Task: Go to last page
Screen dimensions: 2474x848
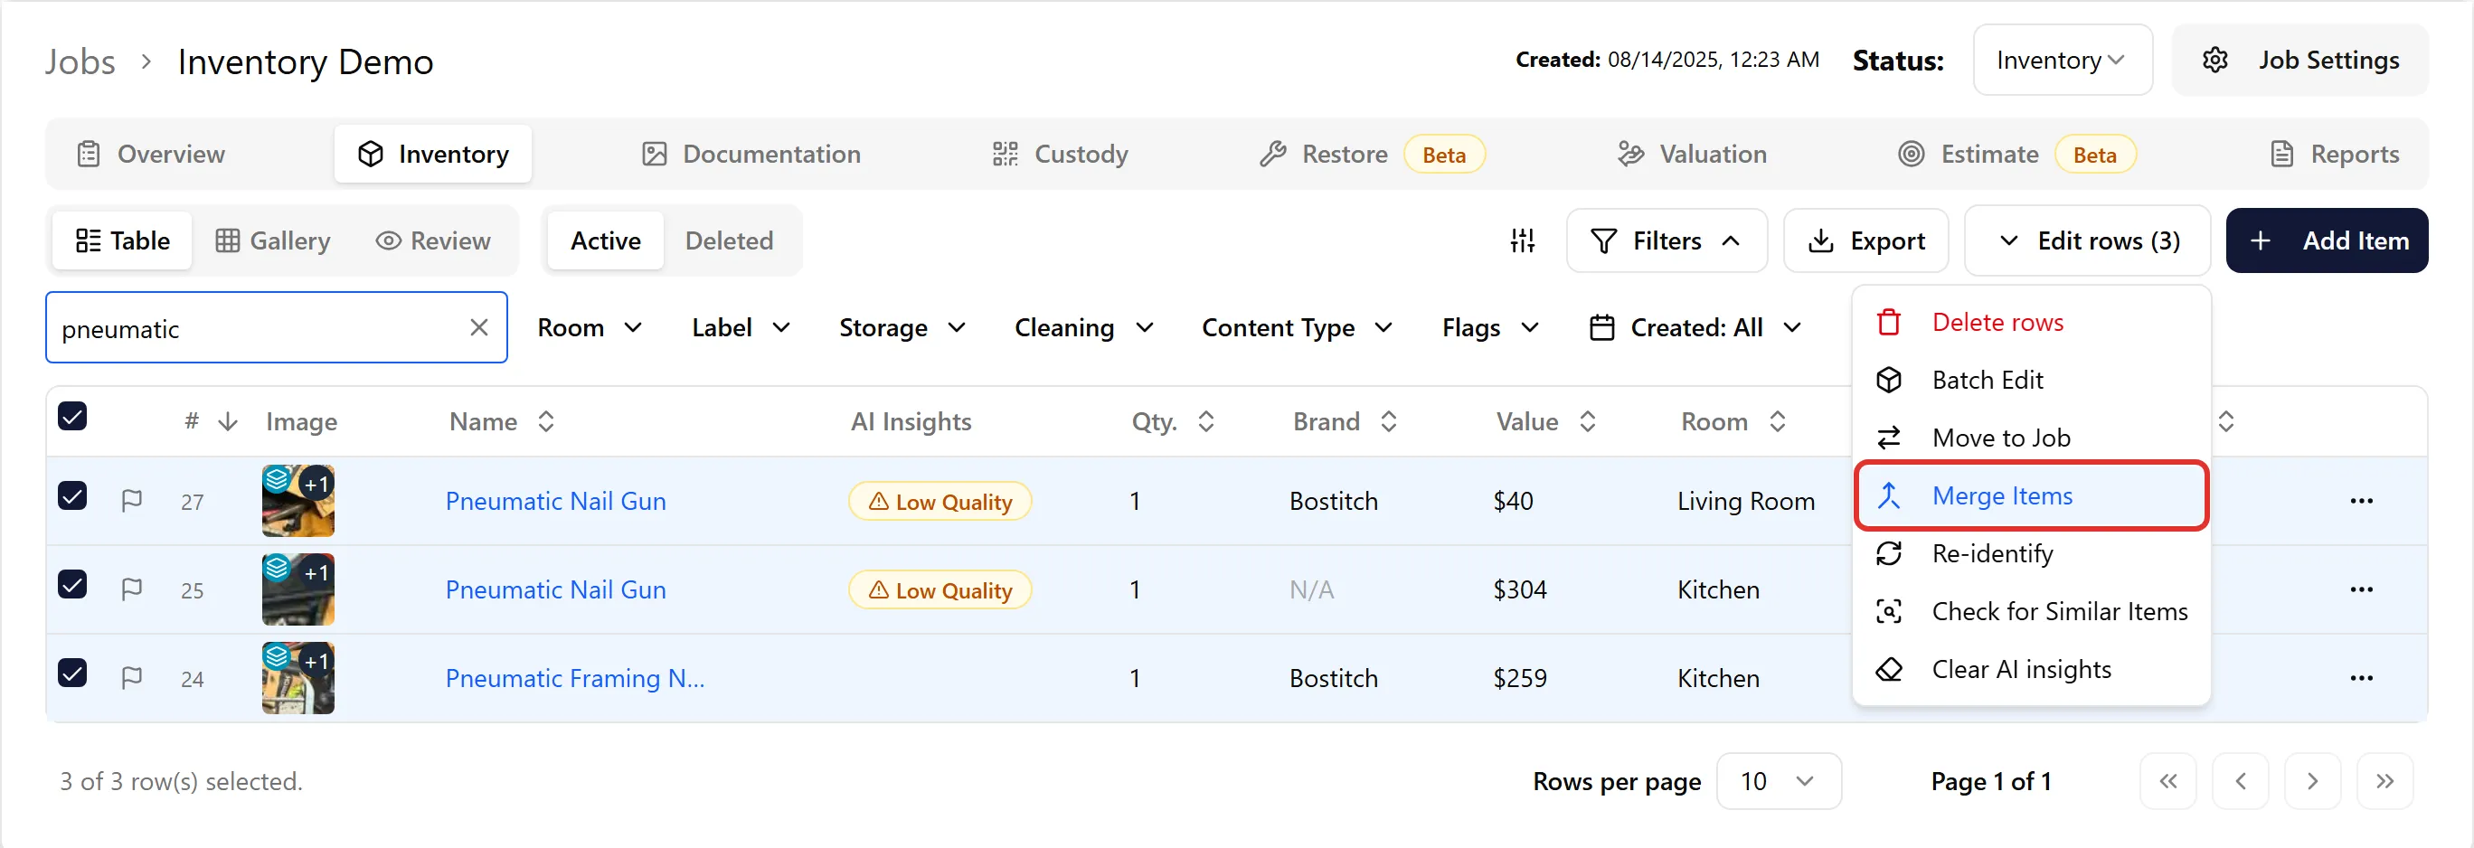Action: tap(2384, 781)
